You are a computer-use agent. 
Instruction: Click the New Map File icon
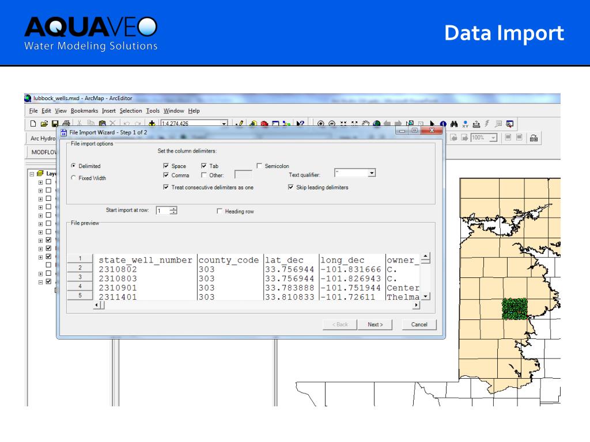pyautogui.click(x=33, y=123)
